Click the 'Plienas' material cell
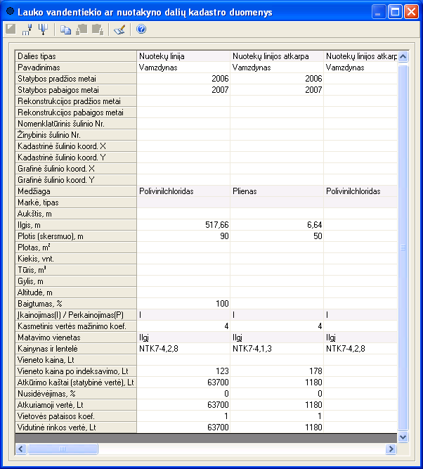Image resolution: width=423 pixels, height=469 pixels. 277,191
